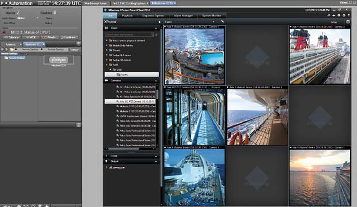Expand the Event panel section

pyautogui.click(x=156, y=156)
